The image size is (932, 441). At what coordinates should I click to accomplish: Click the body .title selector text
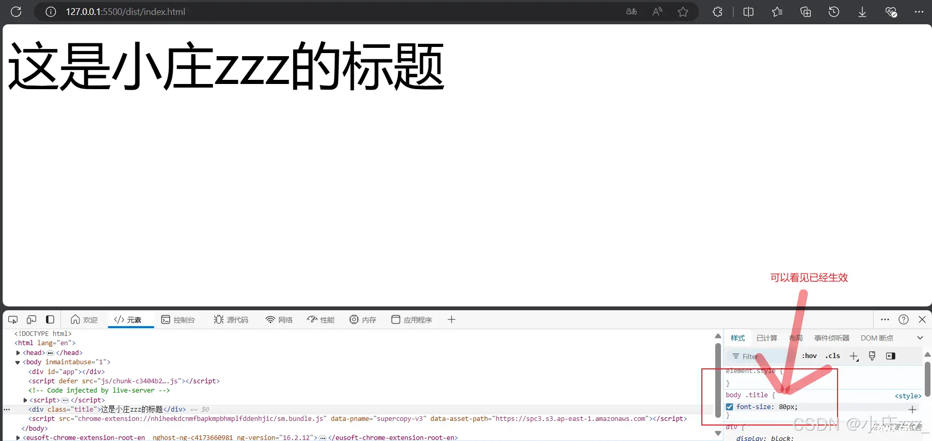point(747,395)
